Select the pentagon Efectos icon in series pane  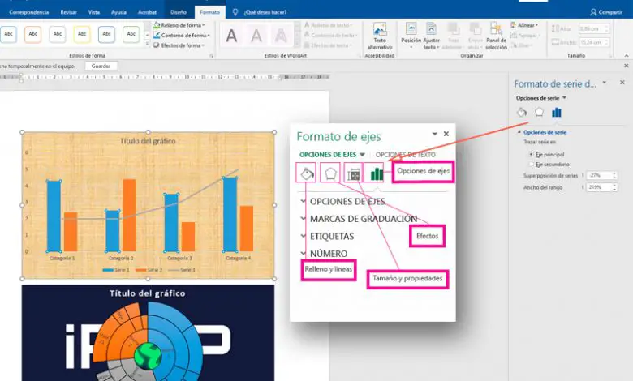point(539,112)
